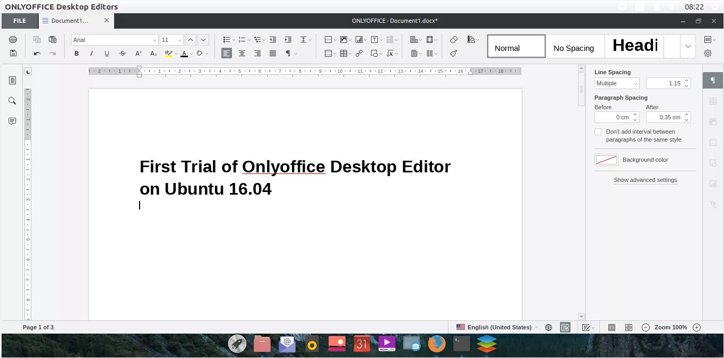
Task: Decrease paragraph indent
Action: tap(273, 40)
